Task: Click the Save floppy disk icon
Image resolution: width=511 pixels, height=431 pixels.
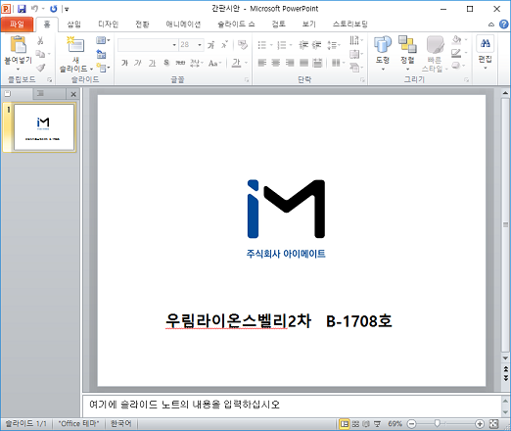Action: click(x=22, y=9)
